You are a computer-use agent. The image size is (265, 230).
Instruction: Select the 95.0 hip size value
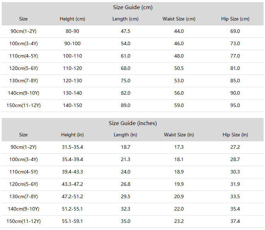[235, 106]
